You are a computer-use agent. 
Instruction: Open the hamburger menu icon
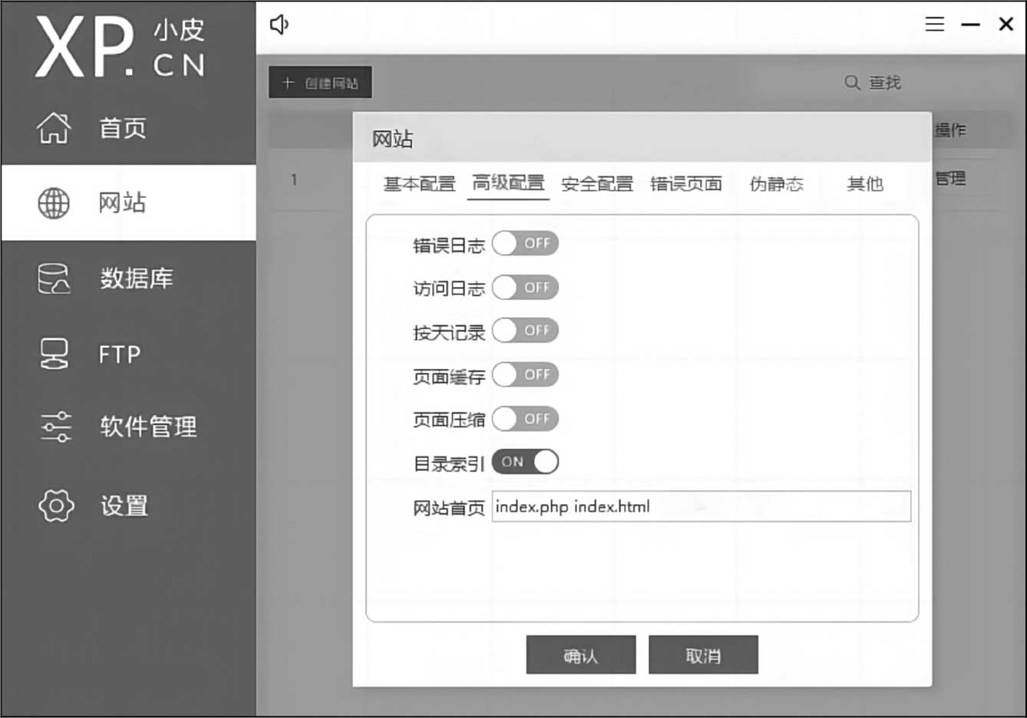(x=934, y=25)
